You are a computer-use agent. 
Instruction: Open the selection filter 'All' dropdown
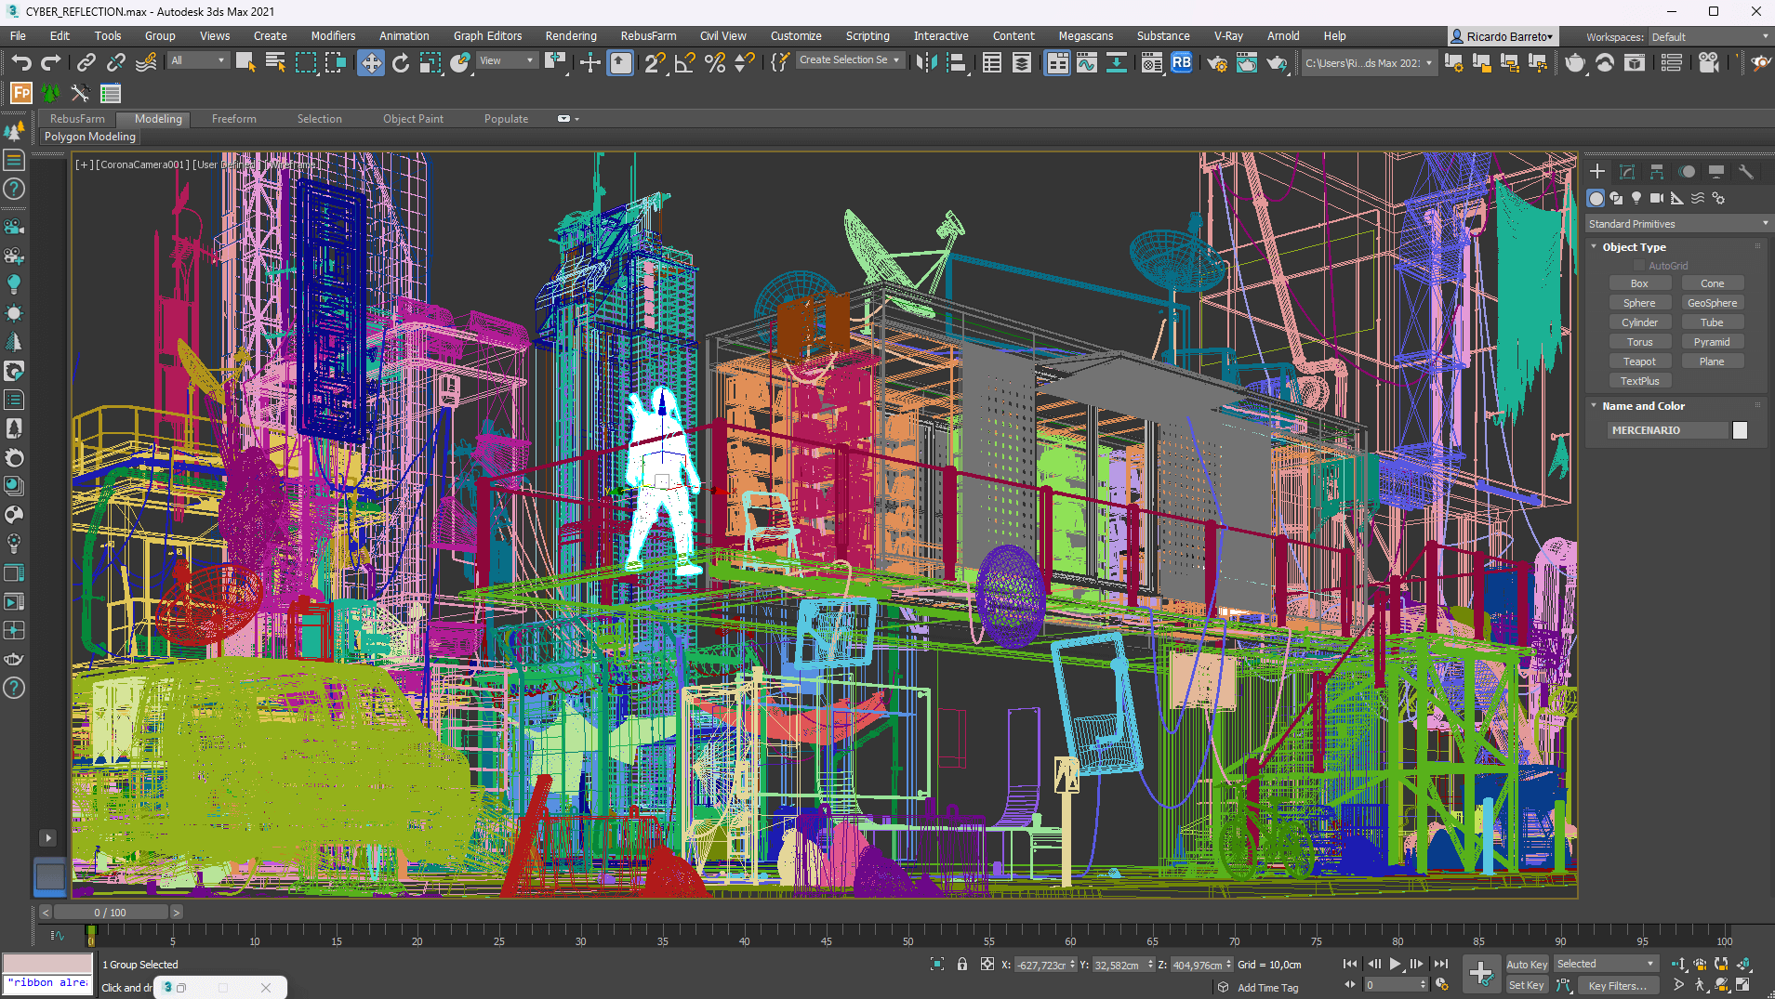tap(198, 60)
